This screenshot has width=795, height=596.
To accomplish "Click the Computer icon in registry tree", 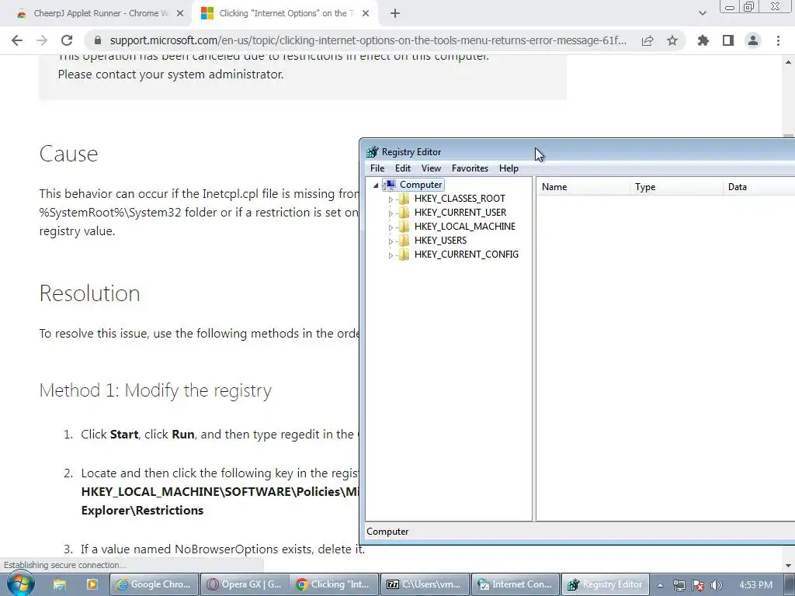I will click(390, 185).
